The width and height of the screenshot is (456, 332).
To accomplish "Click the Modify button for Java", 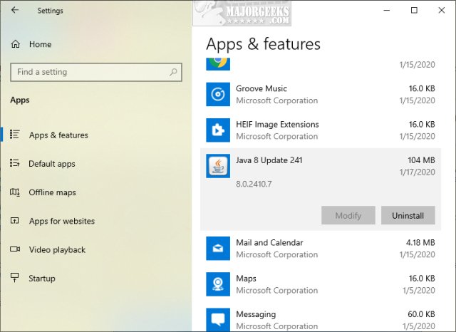I will (348, 215).
